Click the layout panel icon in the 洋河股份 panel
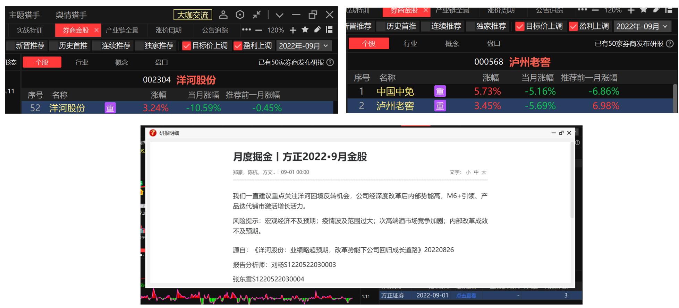Viewport: 679px width, 308px height. (x=329, y=30)
